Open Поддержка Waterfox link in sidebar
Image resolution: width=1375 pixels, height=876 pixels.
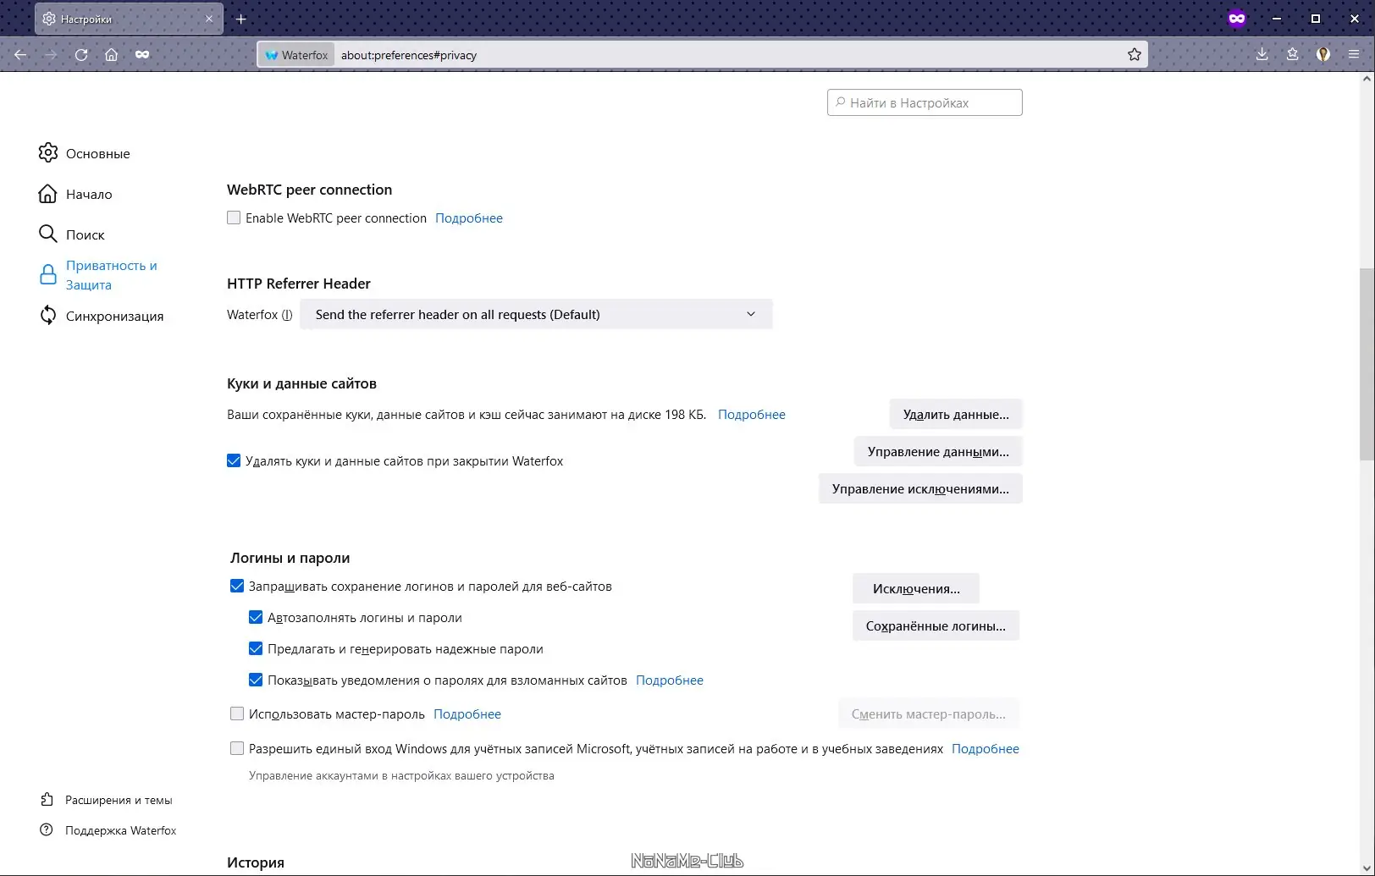(x=108, y=830)
